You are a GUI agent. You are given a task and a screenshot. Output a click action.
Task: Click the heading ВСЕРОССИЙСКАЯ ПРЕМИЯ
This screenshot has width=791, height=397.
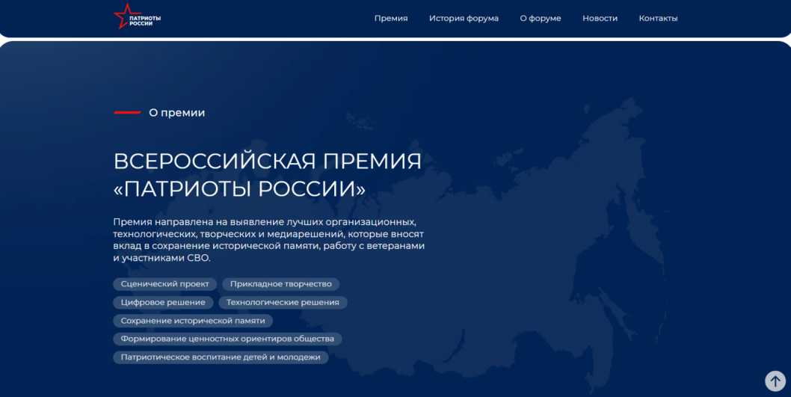268,161
